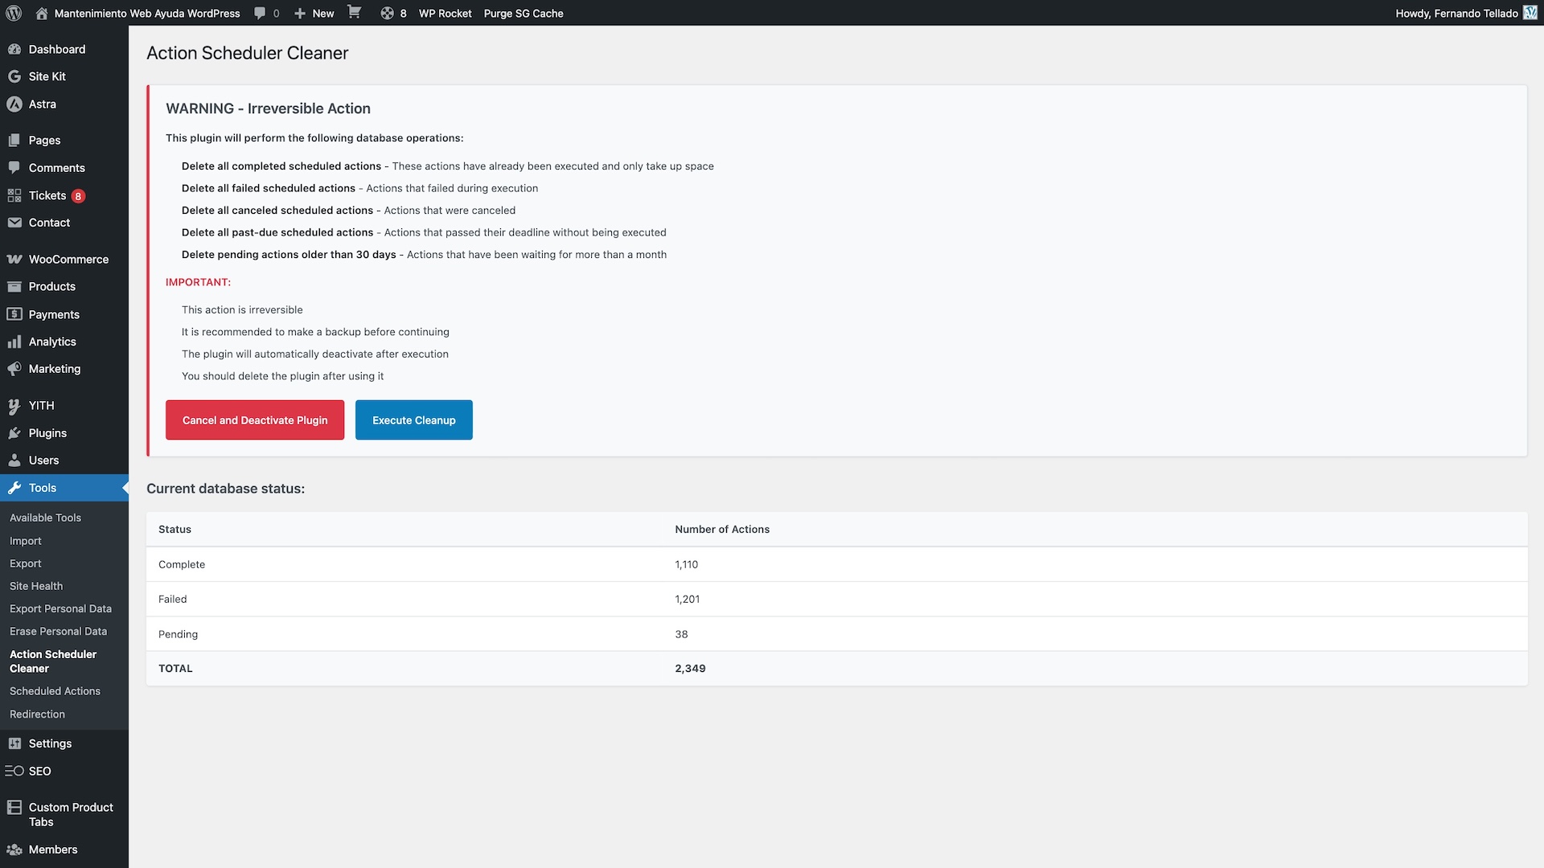1544x868 pixels.
Task: Open YITH from the sidebar
Action: [40, 405]
